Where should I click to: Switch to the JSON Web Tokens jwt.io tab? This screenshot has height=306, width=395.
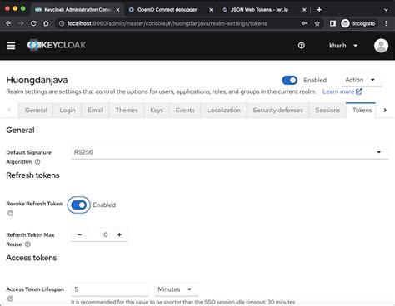[259, 10]
